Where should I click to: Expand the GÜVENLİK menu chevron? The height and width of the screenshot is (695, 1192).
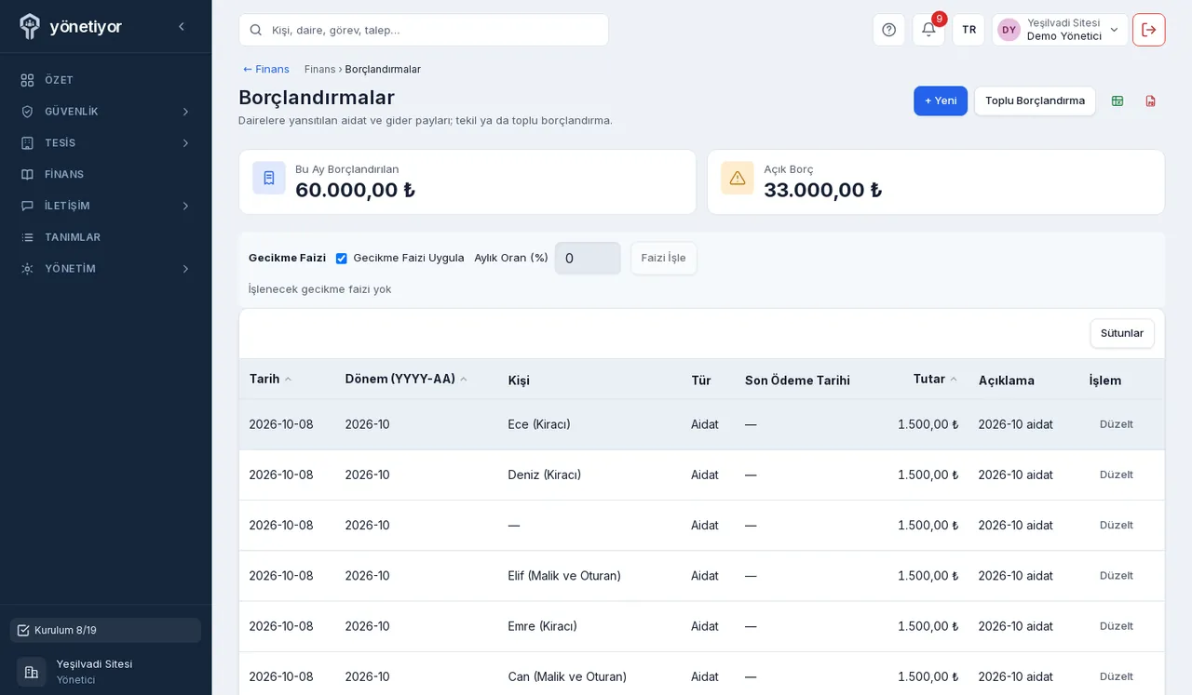[185, 112]
